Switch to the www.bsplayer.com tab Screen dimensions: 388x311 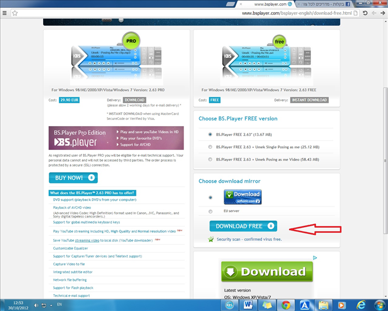(x=266, y=4)
